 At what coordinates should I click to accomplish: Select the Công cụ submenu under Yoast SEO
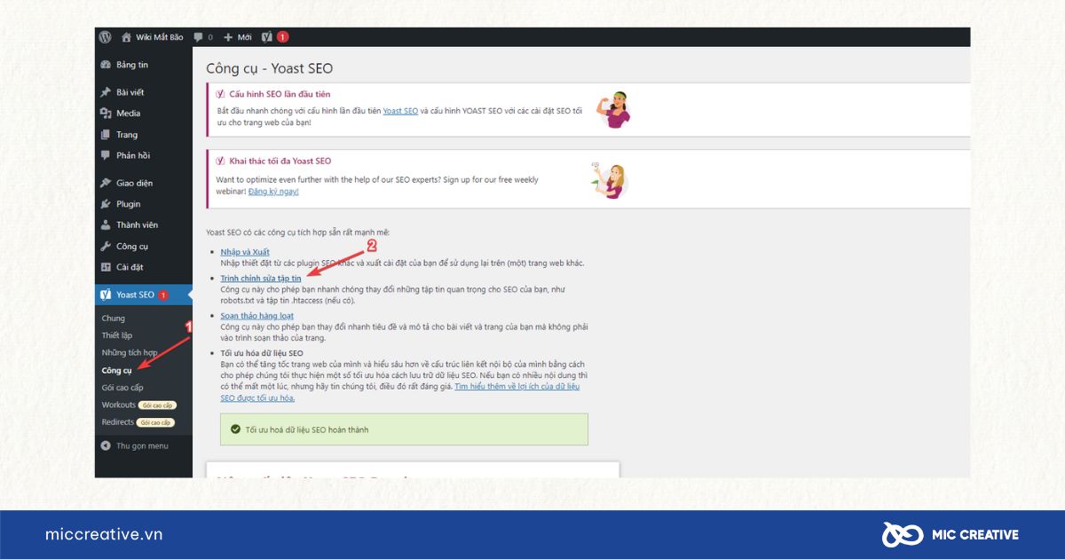pyautogui.click(x=116, y=370)
